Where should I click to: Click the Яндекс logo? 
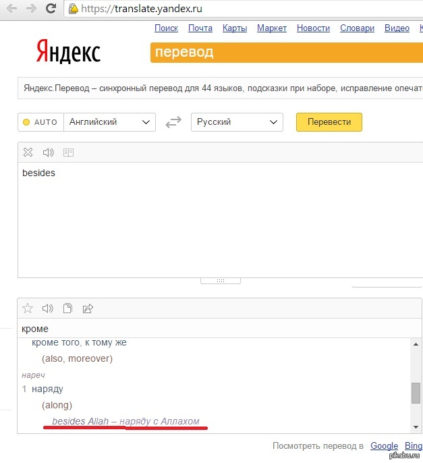click(67, 53)
